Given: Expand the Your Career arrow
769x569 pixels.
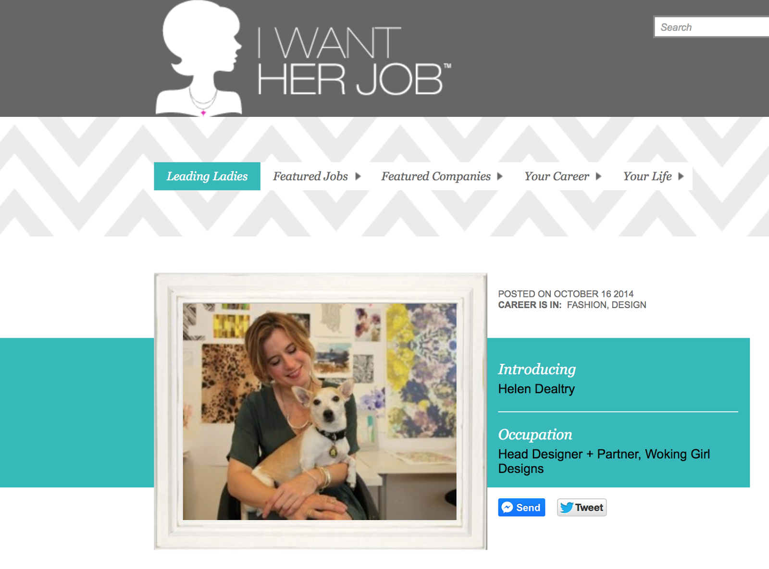Looking at the screenshot, I should 598,176.
